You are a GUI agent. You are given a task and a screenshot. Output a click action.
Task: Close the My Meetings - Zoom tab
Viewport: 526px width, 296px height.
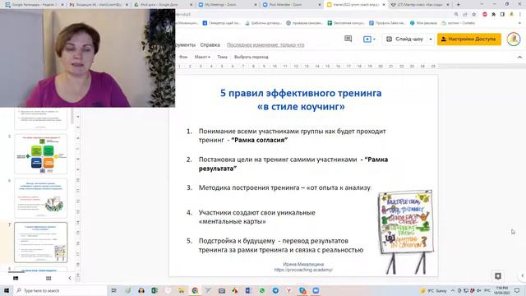256,5
